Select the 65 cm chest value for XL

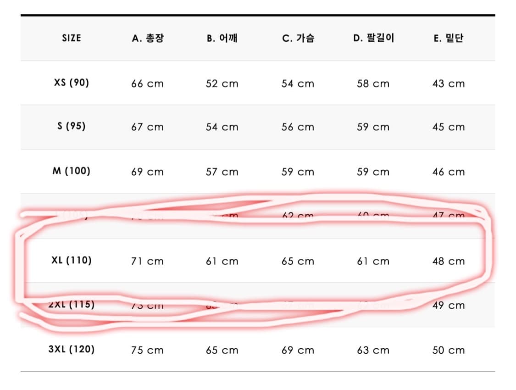298,262
